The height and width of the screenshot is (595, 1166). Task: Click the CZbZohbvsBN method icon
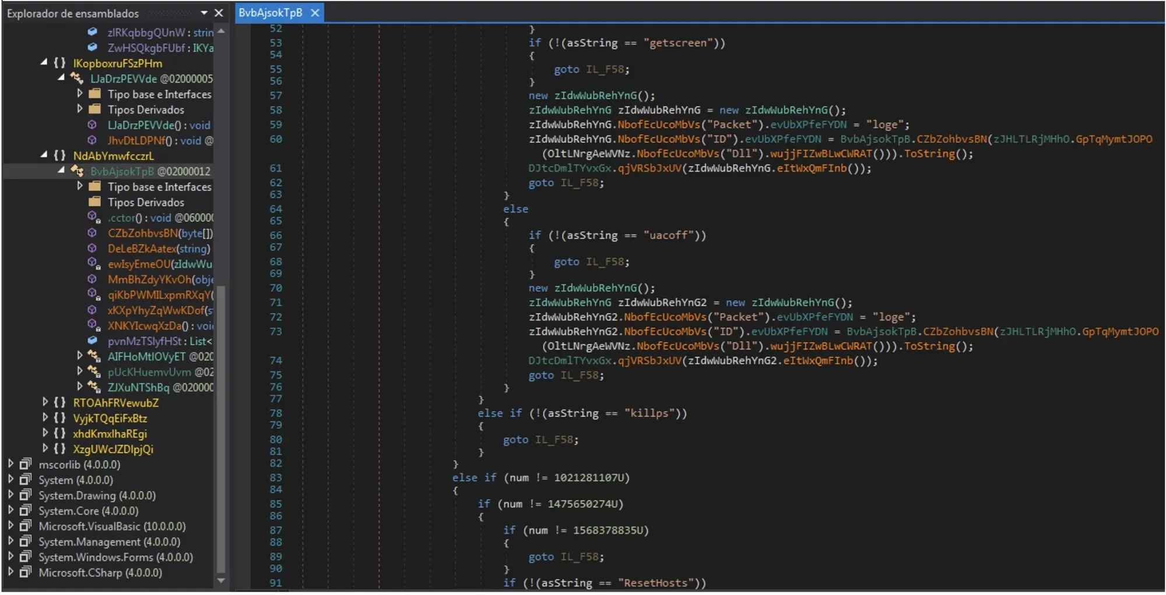[x=92, y=233]
